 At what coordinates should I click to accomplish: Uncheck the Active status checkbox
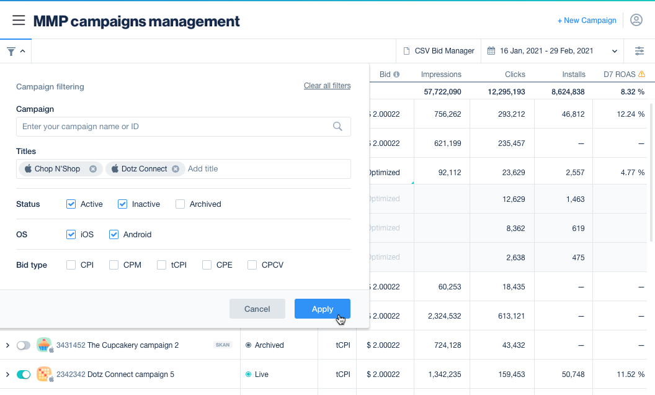tap(71, 204)
